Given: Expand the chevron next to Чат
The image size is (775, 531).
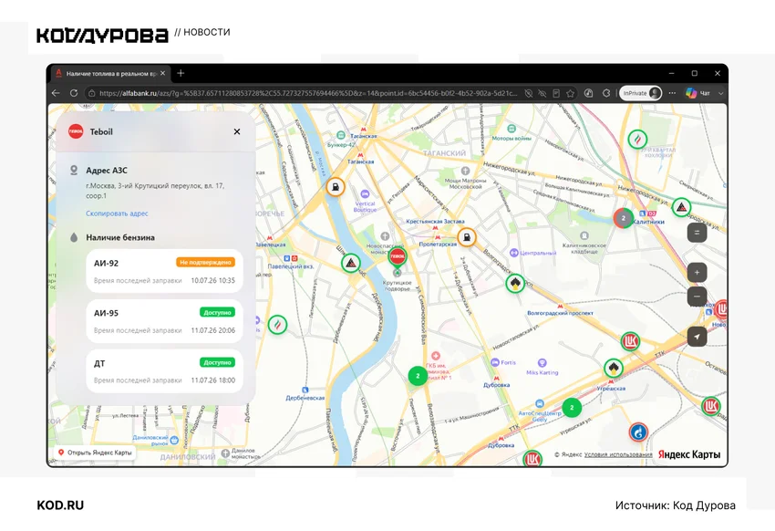Looking at the screenshot, I should tap(720, 93).
